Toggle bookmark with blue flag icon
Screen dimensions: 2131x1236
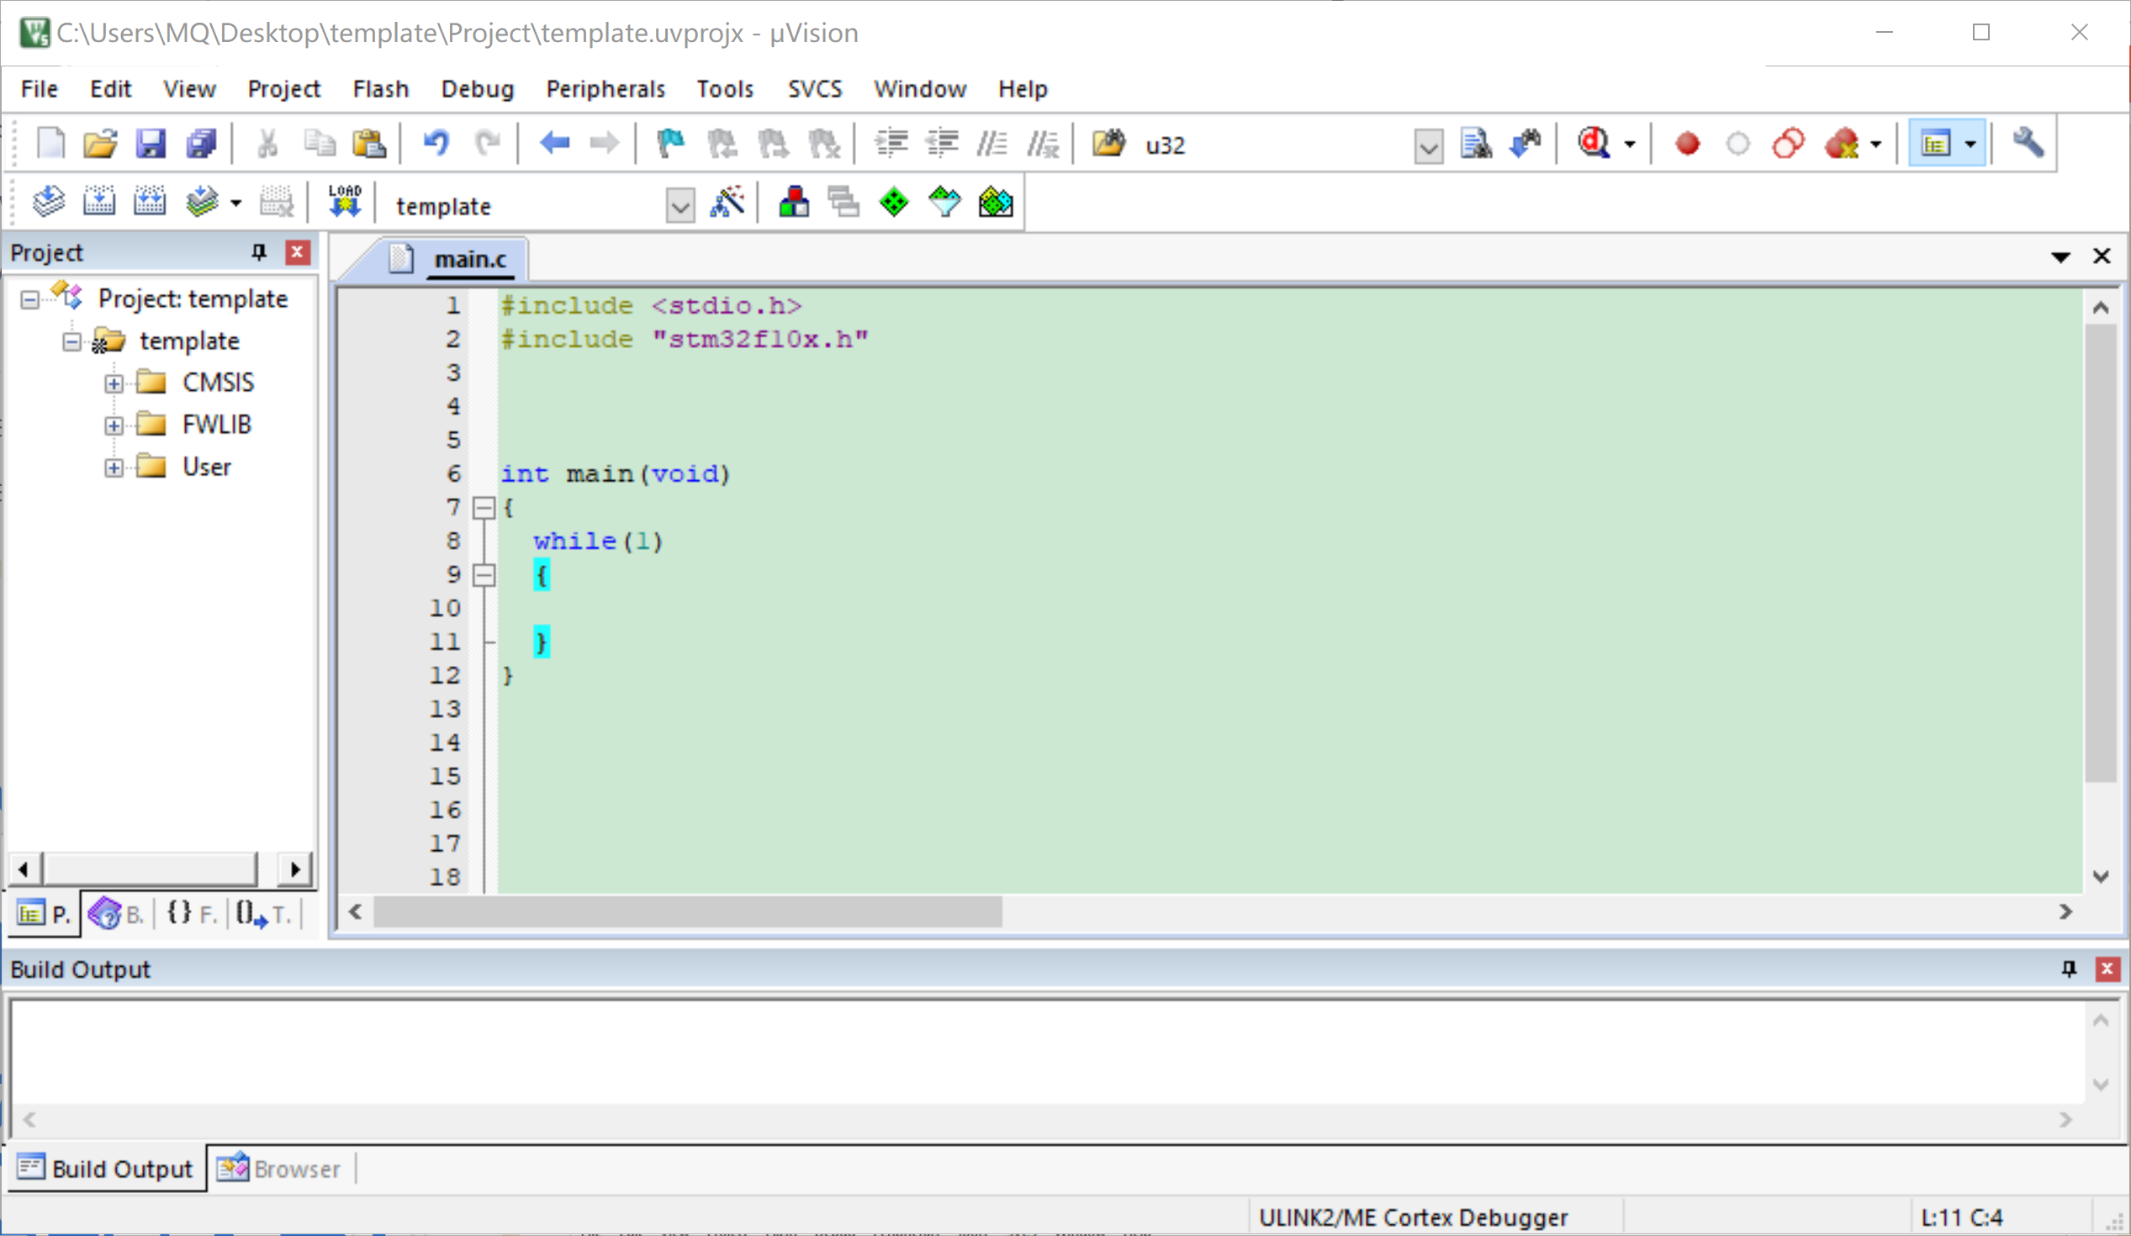(670, 144)
